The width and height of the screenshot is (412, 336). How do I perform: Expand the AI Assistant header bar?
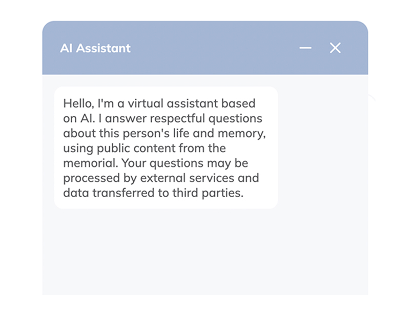(x=205, y=48)
